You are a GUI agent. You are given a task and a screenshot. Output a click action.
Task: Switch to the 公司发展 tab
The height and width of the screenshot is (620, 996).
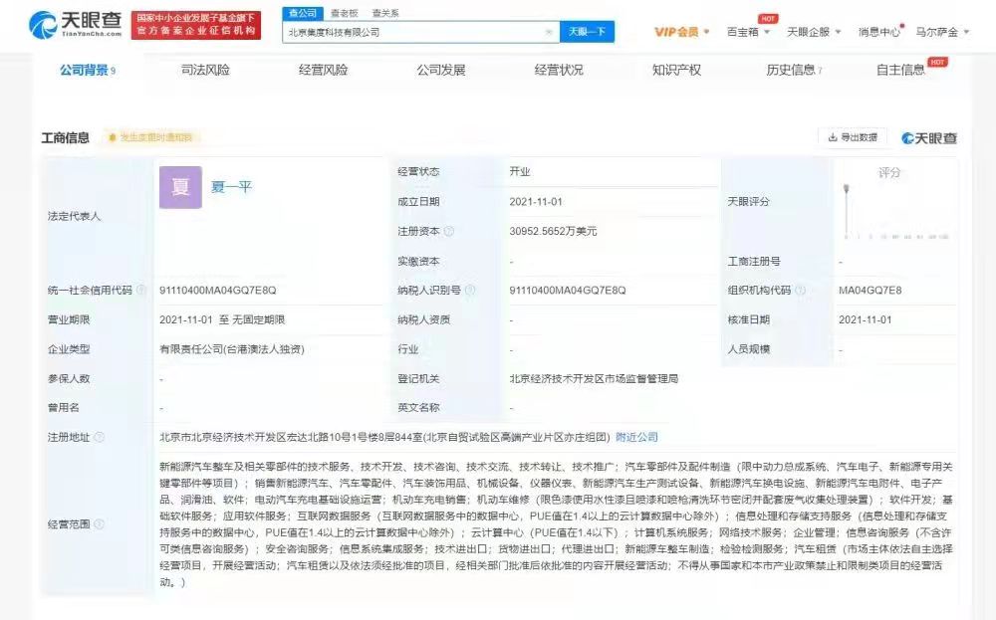pyautogui.click(x=441, y=70)
